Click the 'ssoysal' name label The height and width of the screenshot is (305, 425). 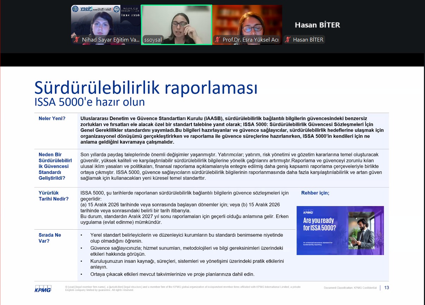153,40
